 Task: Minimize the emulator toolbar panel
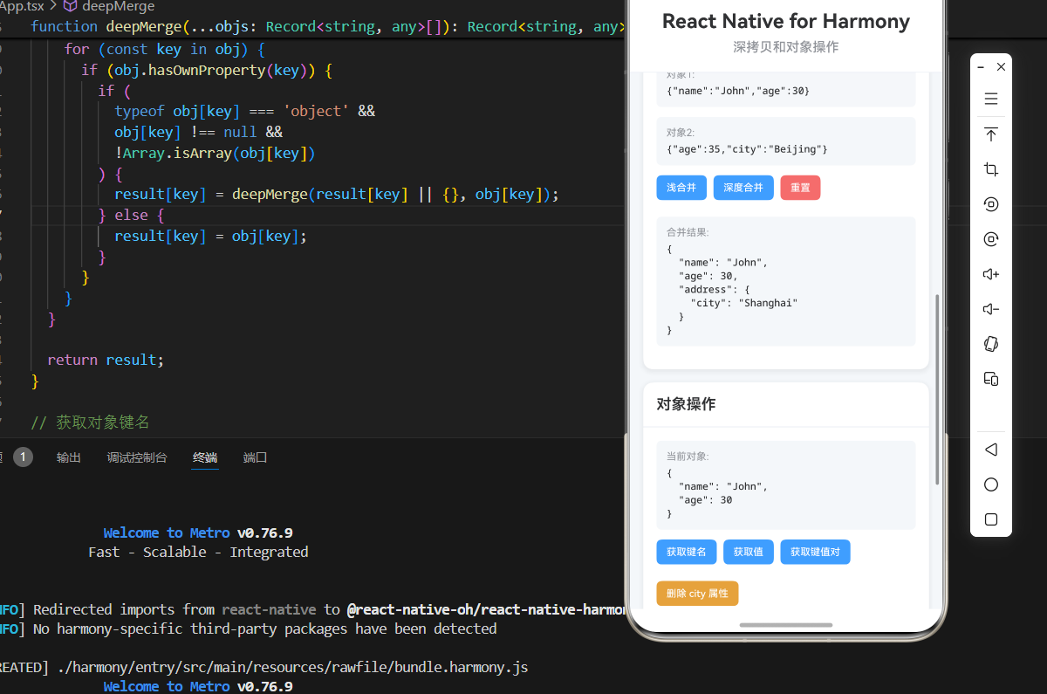982,66
